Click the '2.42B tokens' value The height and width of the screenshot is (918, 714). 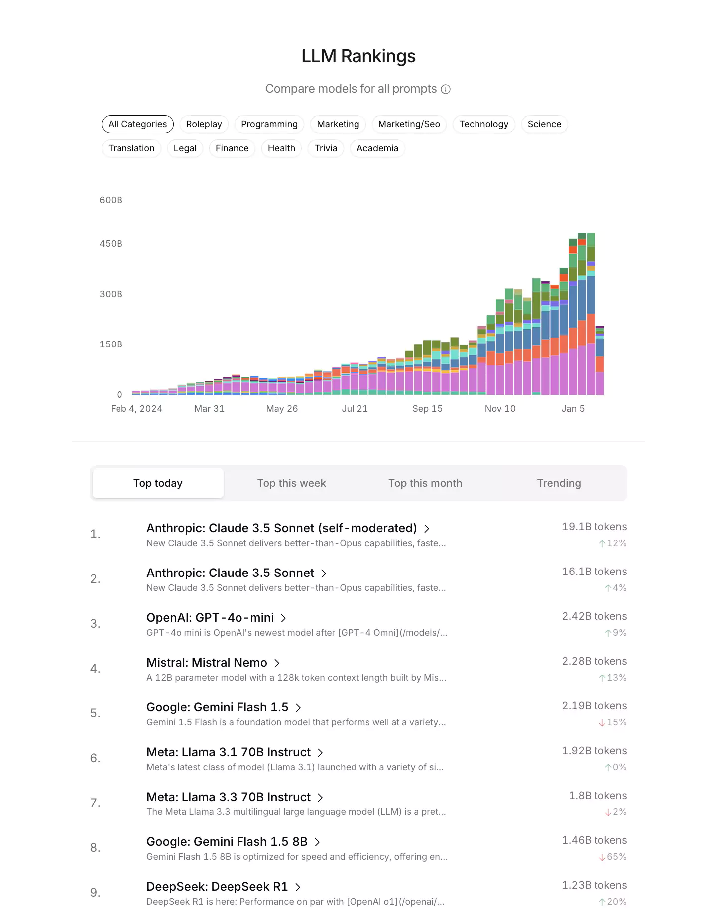[x=595, y=616]
